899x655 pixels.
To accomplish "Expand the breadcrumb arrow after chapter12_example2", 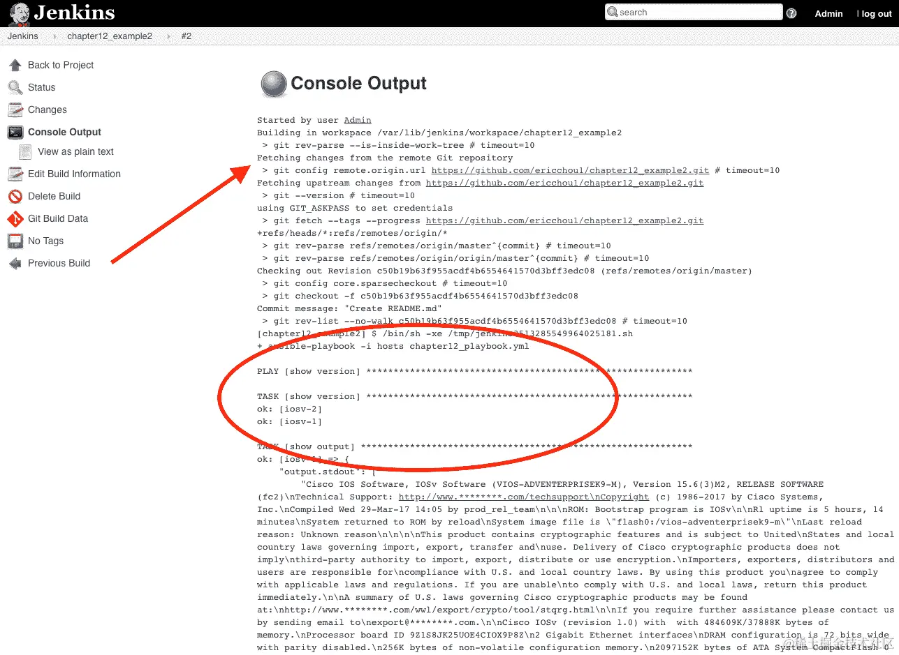I will click(168, 36).
